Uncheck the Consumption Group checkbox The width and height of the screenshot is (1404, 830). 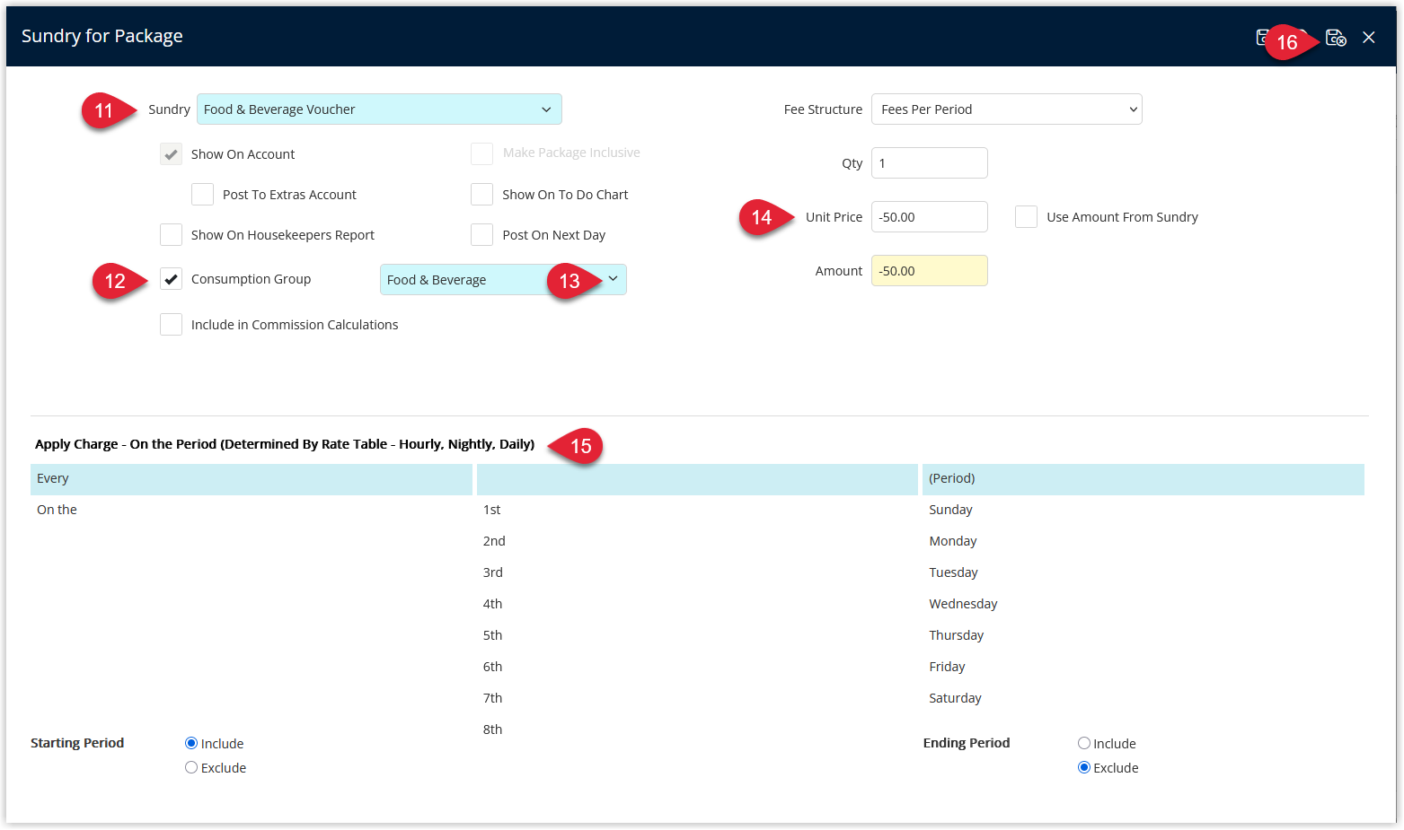(171, 279)
